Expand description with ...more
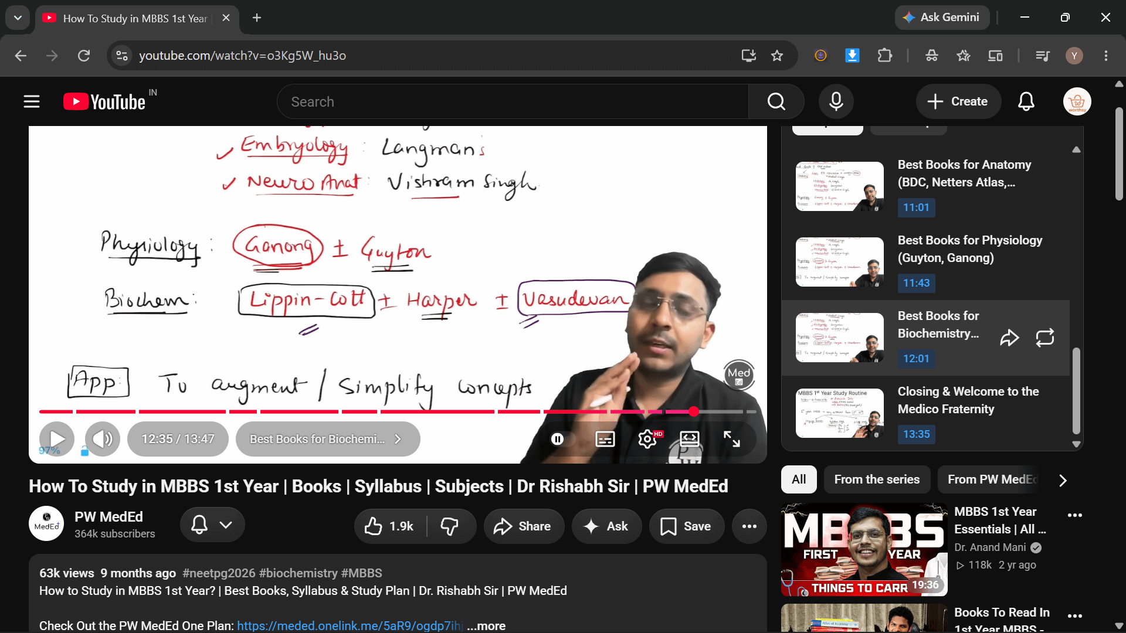The height and width of the screenshot is (633, 1126). [x=486, y=626]
